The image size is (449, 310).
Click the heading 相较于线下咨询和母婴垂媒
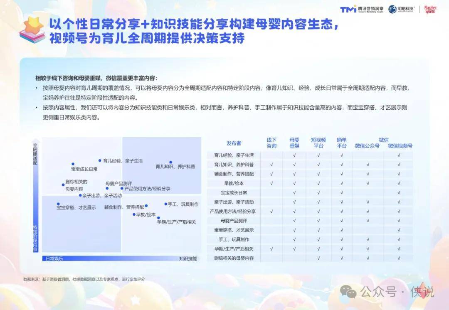pyautogui.click(x=96, y=78)
